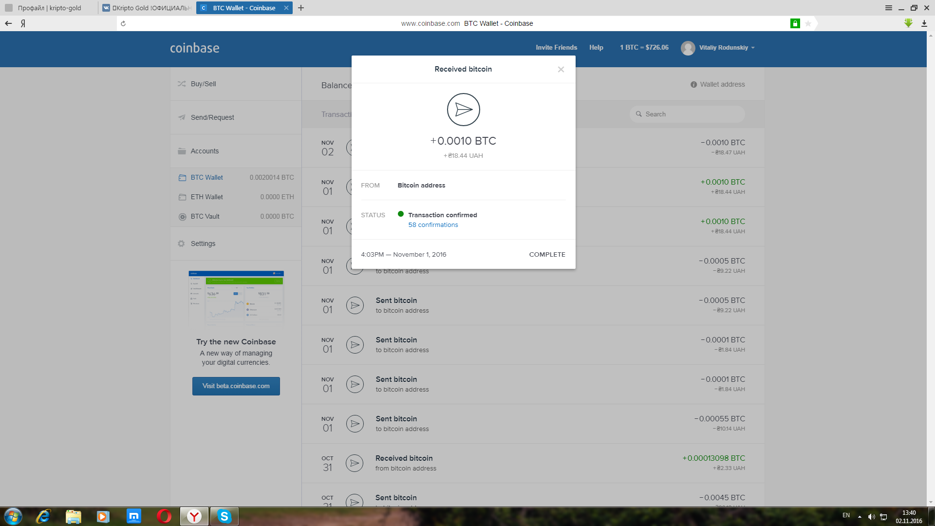Switch to the Kripto Gold VK tab
The image size is (935, 526).
pos(147,8)
